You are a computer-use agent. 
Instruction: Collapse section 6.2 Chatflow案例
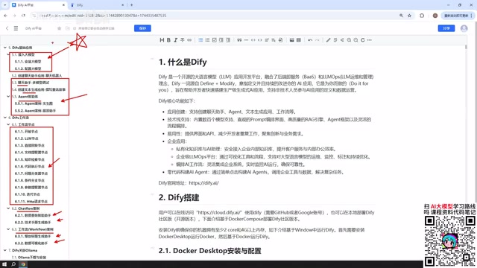[8, 208]
